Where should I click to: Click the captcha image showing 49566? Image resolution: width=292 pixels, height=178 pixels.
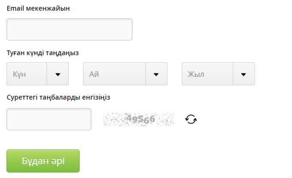pos(138,119)
